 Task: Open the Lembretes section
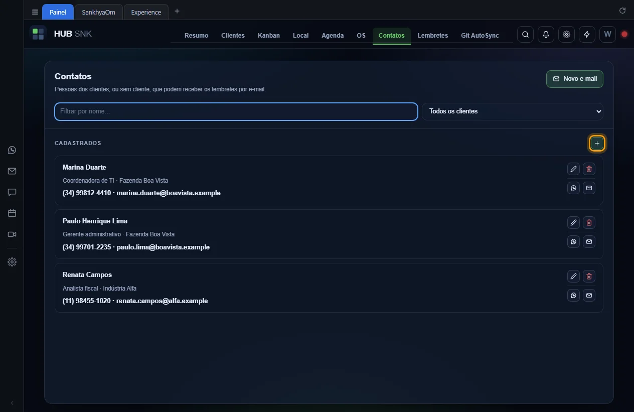pos(433,35)
